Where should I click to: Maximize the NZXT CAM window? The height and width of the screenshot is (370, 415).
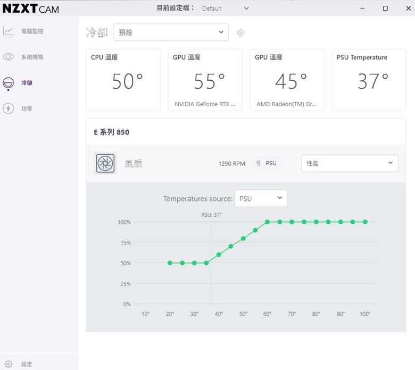pos(385,8)
